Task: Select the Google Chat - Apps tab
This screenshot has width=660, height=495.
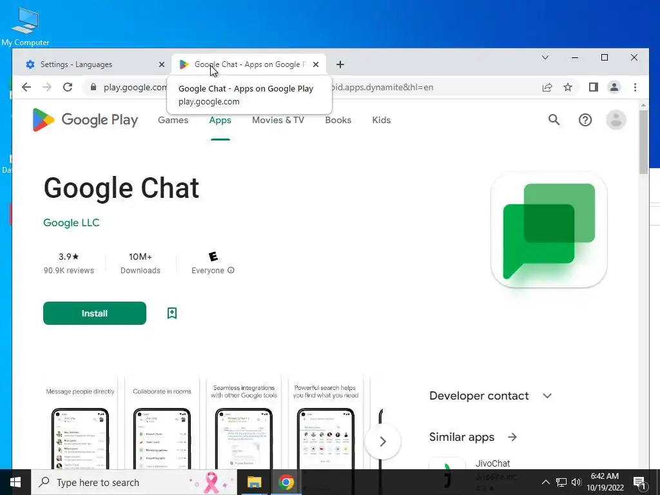Action: pos(248,64)
